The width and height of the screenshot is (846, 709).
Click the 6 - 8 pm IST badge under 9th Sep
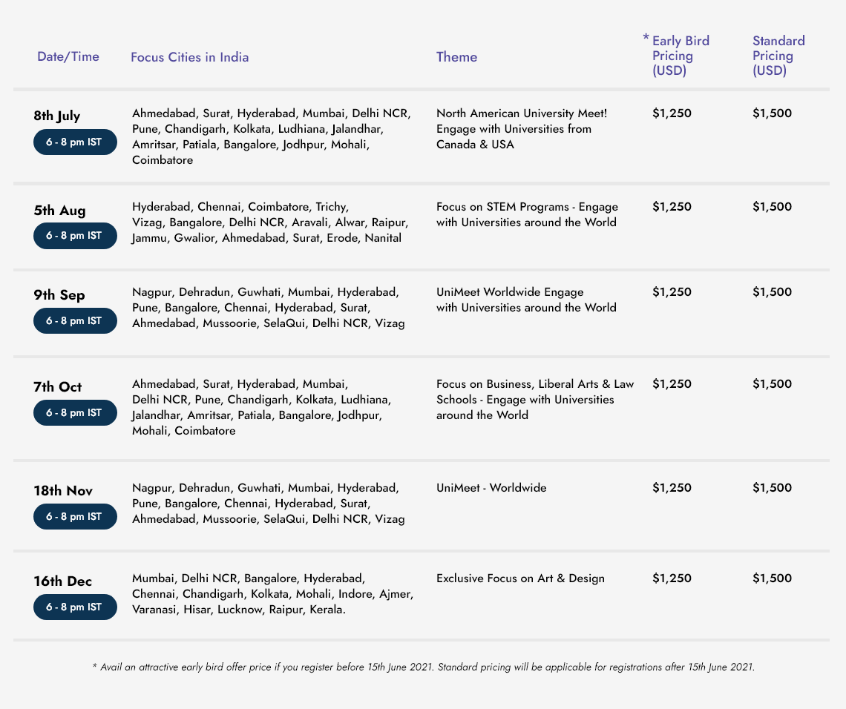point(74,321)
